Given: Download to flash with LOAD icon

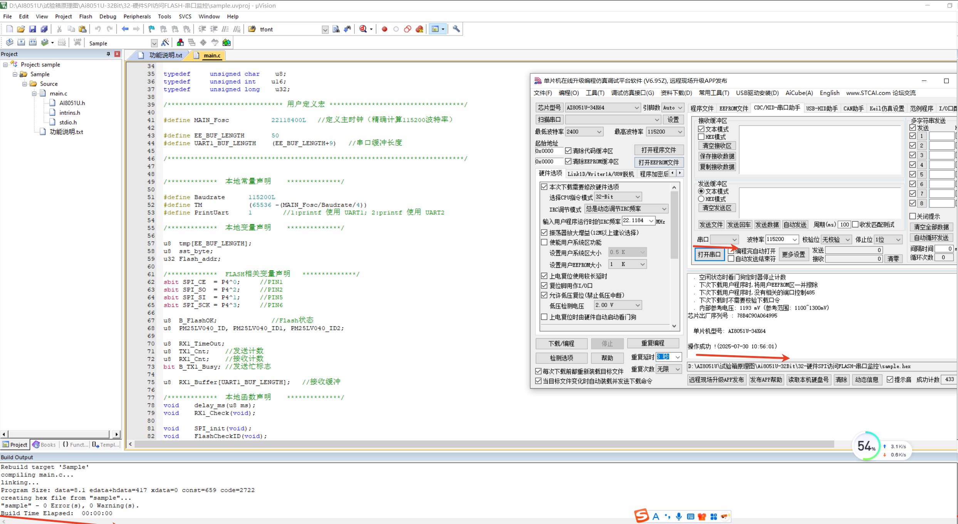Looking at the screenshot, I should [77, 43].
